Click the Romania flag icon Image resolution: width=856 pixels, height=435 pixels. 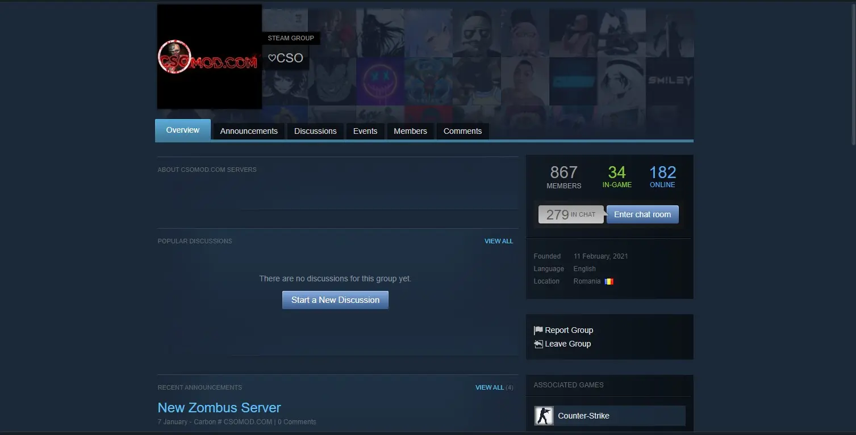[x=609, y=281]
